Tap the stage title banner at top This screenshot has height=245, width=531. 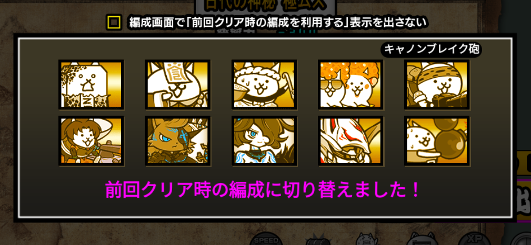pos(265,6)
